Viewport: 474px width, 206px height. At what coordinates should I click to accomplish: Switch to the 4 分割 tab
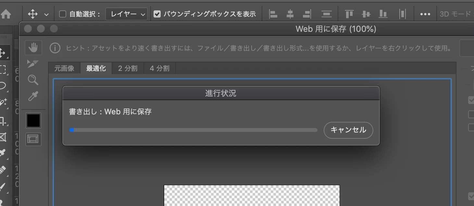point(159,69)
